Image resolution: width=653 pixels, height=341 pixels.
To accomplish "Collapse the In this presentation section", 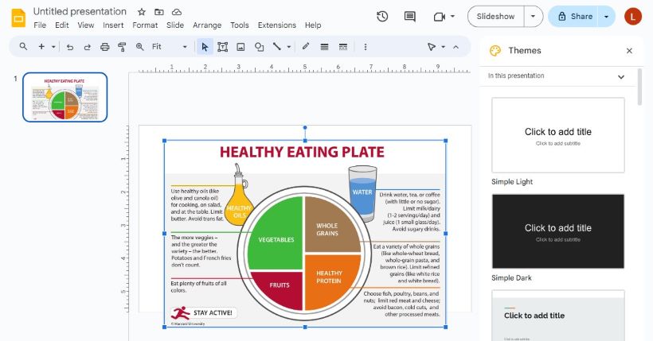I will [x=621, y=76].
